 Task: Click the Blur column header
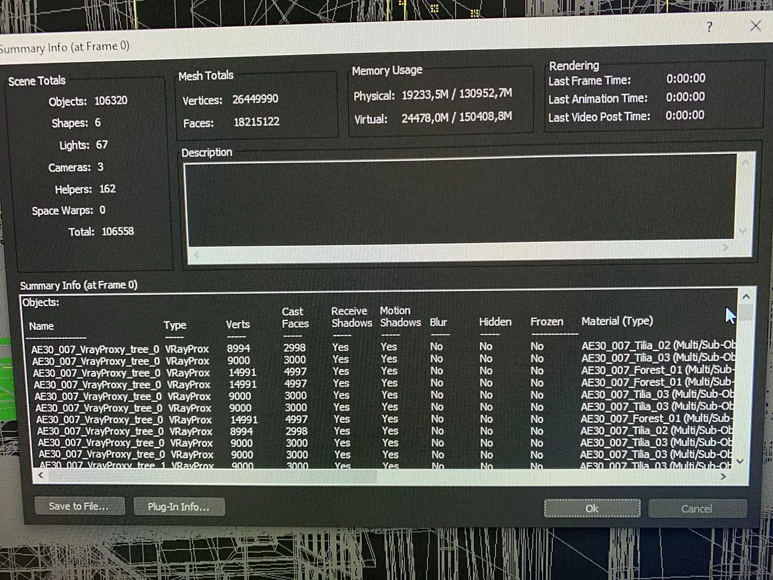[x=438, y=322]
